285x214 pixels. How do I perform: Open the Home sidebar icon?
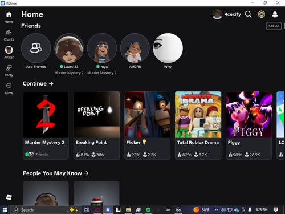[x=9, y=14]
